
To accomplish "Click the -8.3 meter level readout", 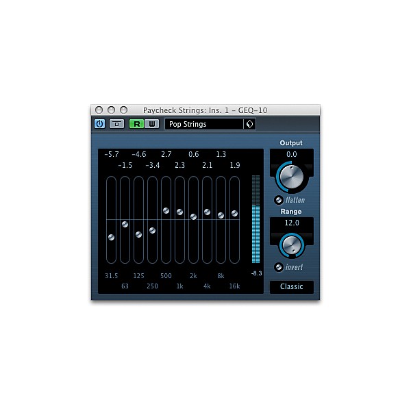I will pos(257,273).
